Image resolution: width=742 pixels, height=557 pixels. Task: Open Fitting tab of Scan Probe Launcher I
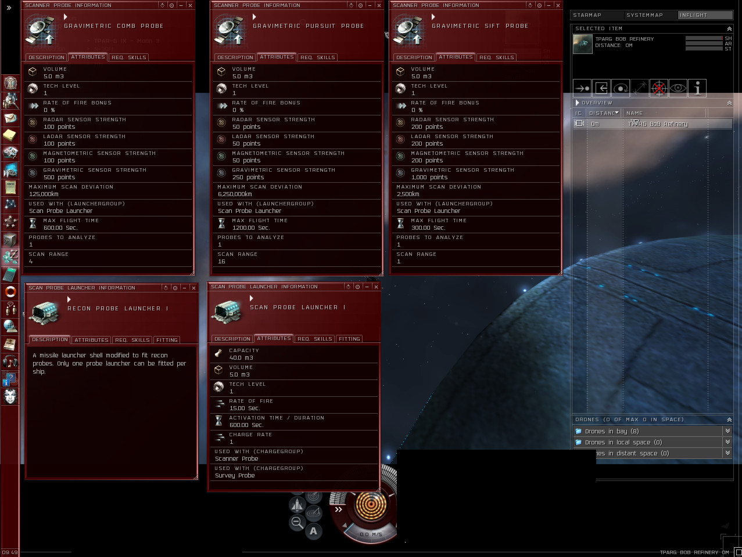349,339
